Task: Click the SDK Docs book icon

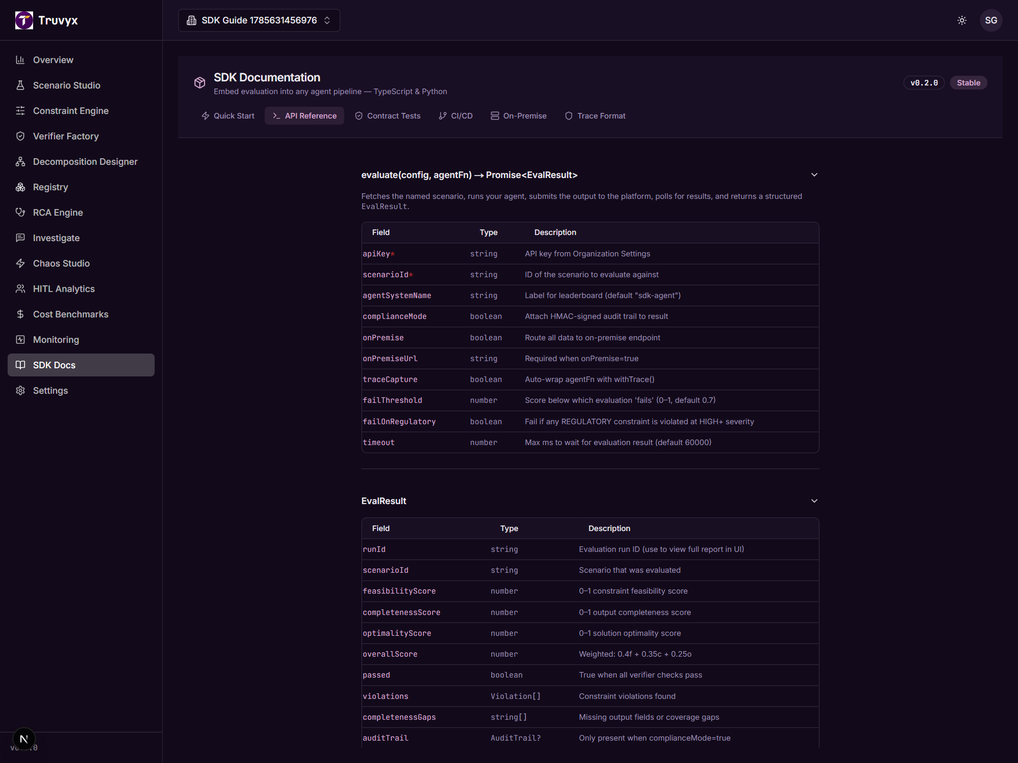Action: 20,365
